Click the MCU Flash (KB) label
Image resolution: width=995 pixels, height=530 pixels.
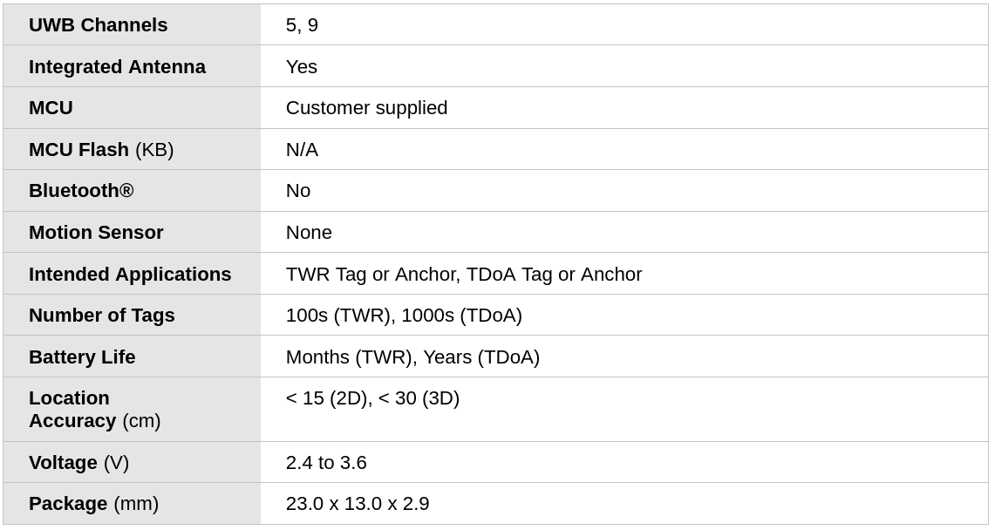point(101,150)
